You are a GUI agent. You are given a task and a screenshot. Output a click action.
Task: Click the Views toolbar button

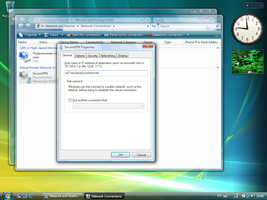(x=51, y=35)
